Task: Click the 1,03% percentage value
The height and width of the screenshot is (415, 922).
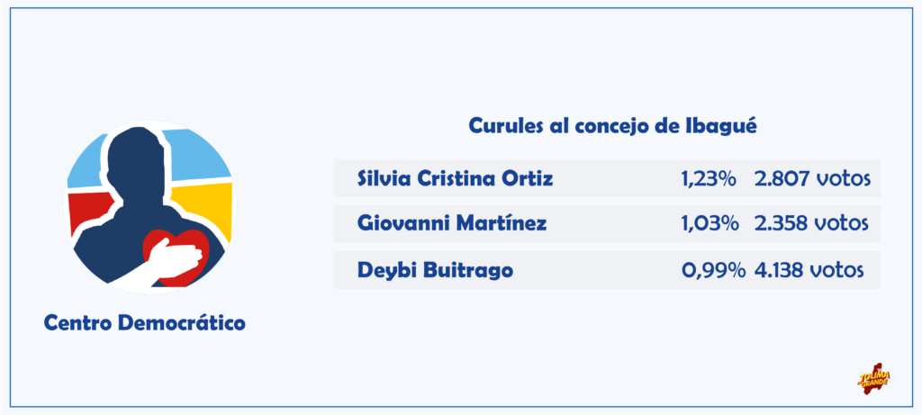Action: click(708, 224)
